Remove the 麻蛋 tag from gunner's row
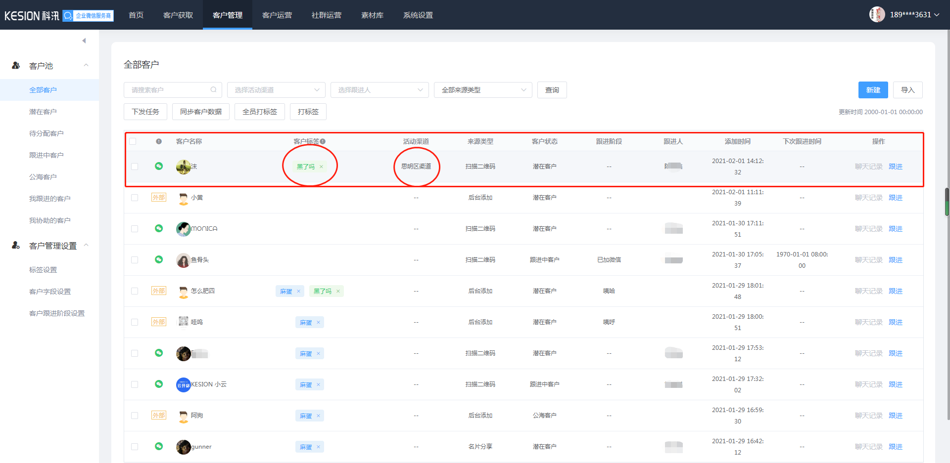This screenshot has width=950, height=463. click(x=318, y=447)
